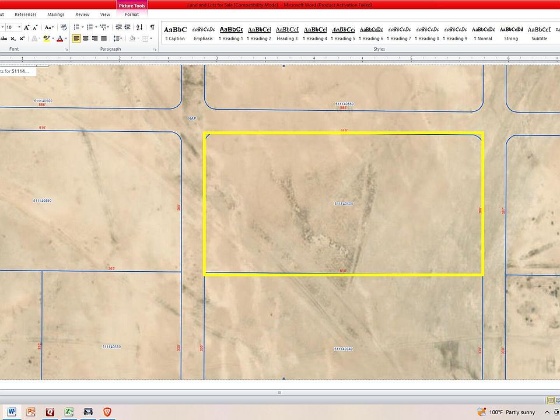Toggle Show/Hide paragraph marks
The width and height of the screenshot is (560, 420).
point(152,27)
